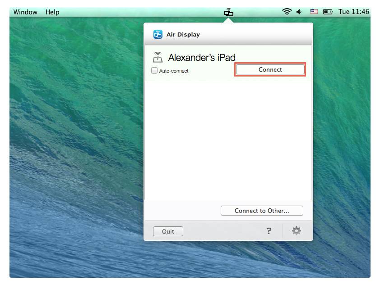Click the desktop wave wallpaper
Viewport: 380px width, 285px height.
[x=72, y=135]
